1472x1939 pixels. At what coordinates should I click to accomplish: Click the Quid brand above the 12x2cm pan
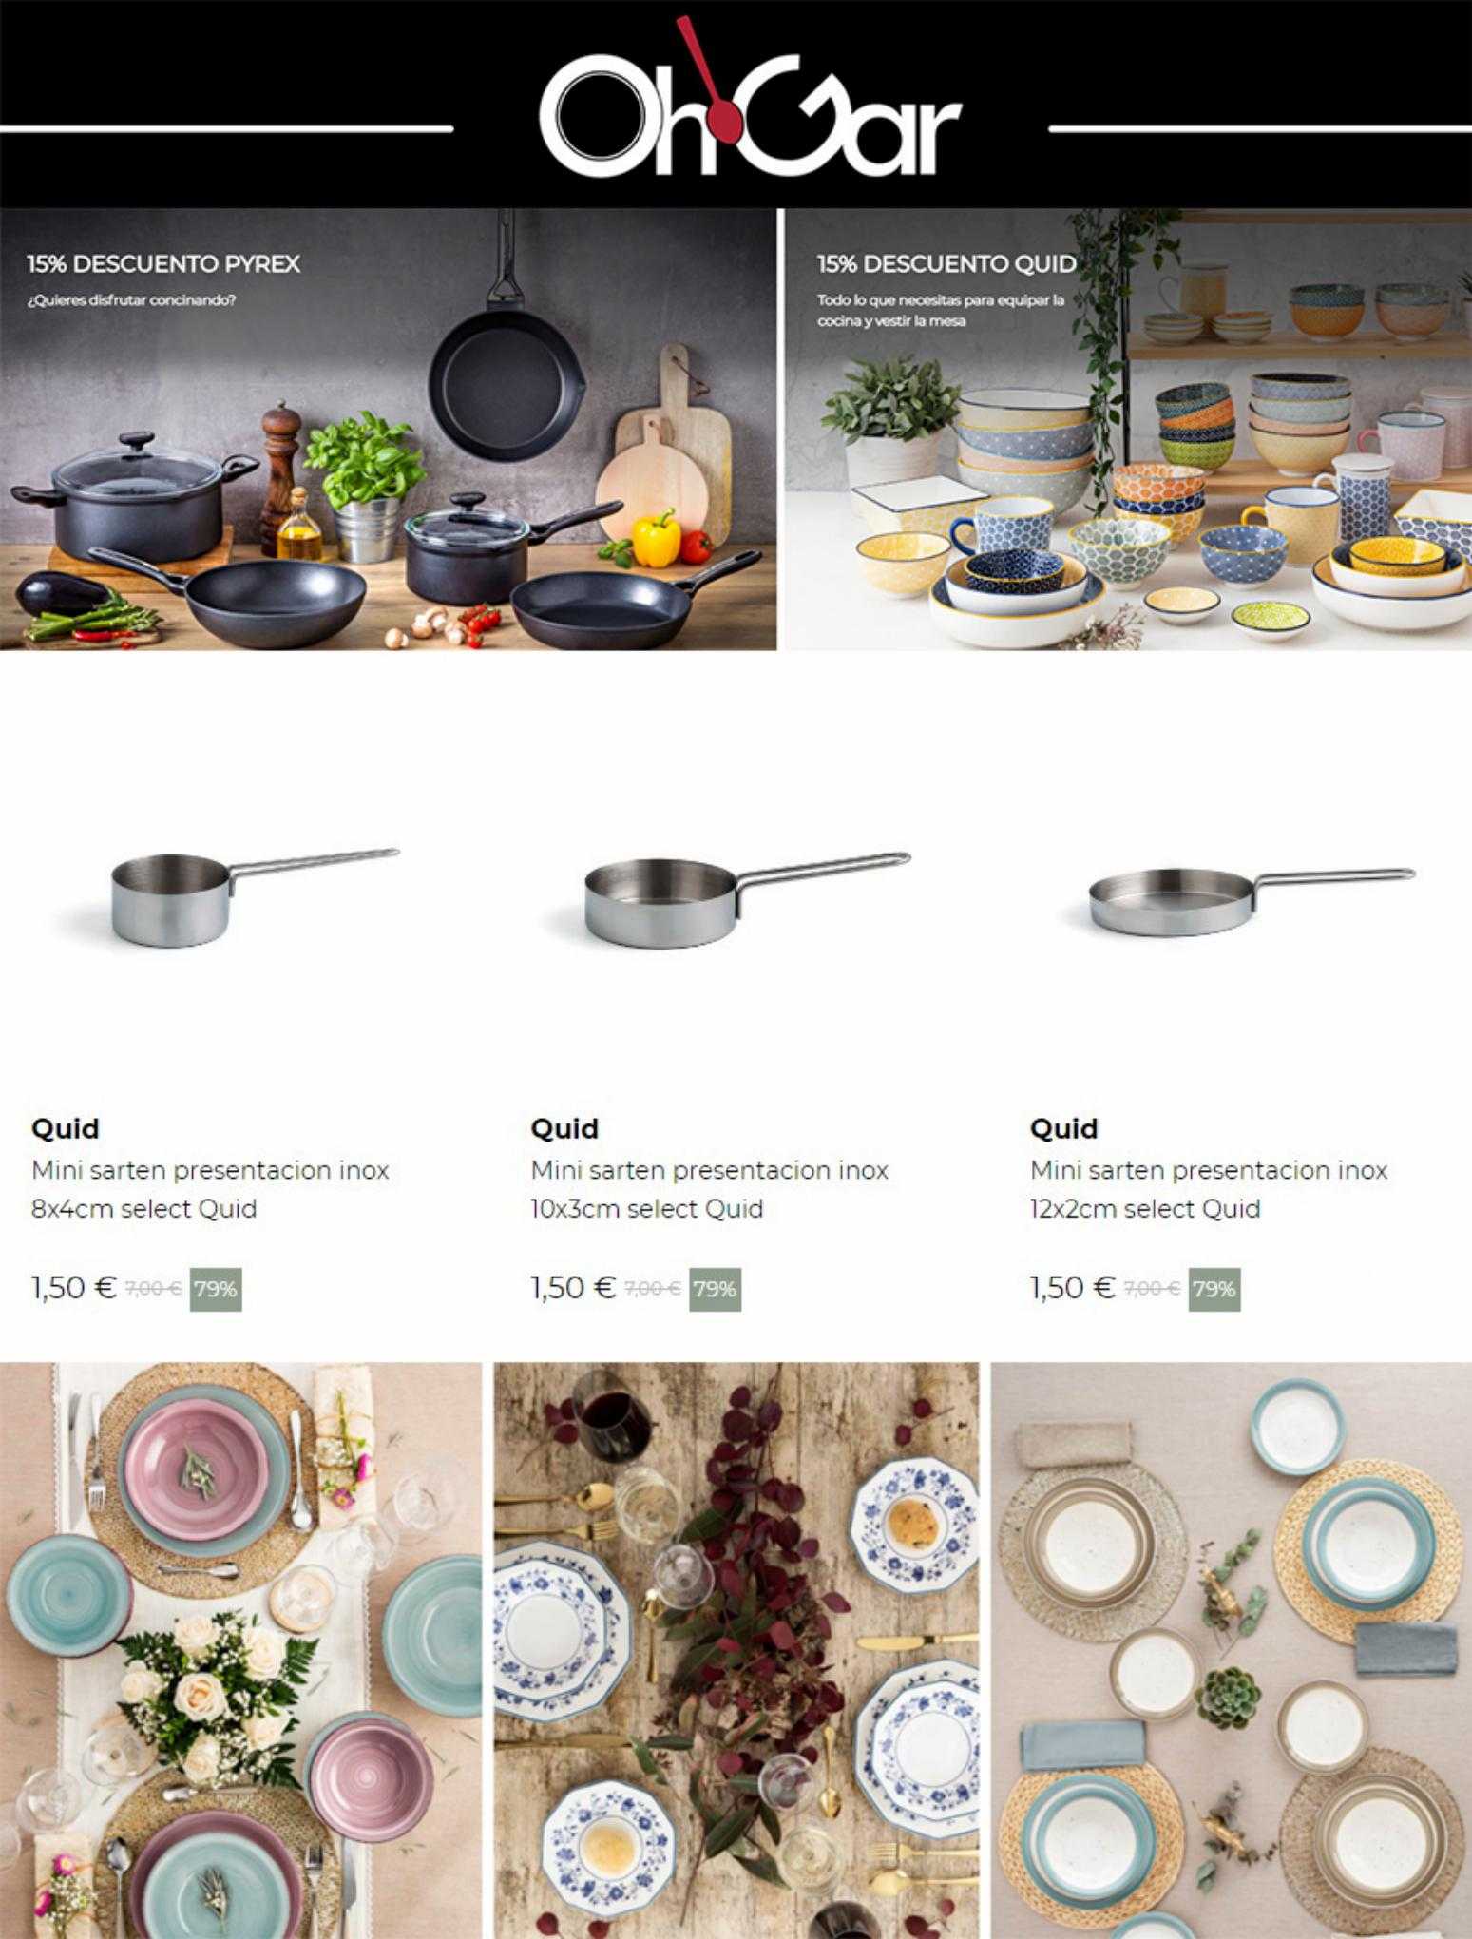(x=1064, y=1128)
